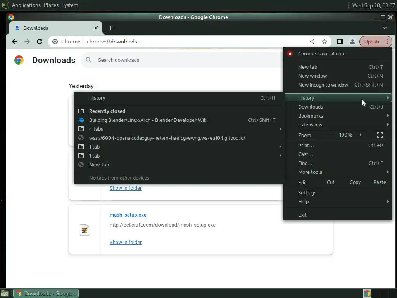
Task: Click the Blender icon in Recently closed
Action: tap(81, 120)
